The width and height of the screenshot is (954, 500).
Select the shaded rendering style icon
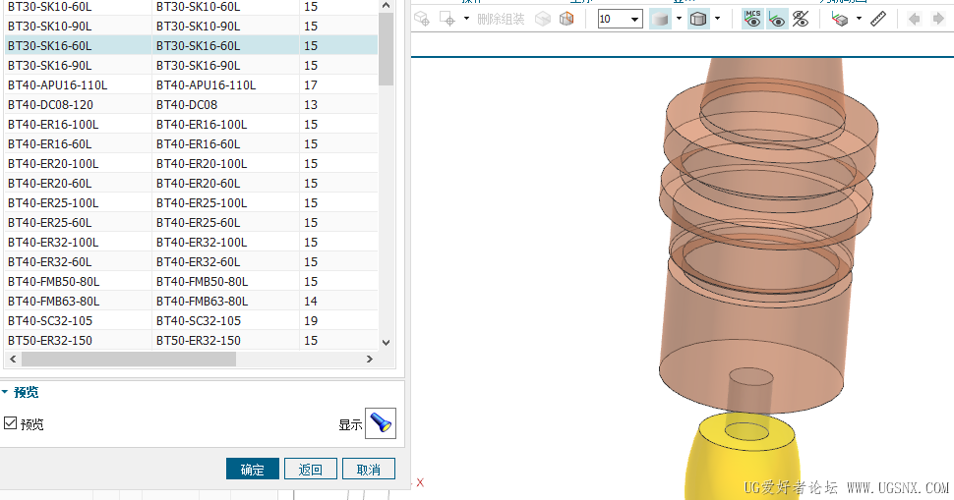(x=660, y=19)
